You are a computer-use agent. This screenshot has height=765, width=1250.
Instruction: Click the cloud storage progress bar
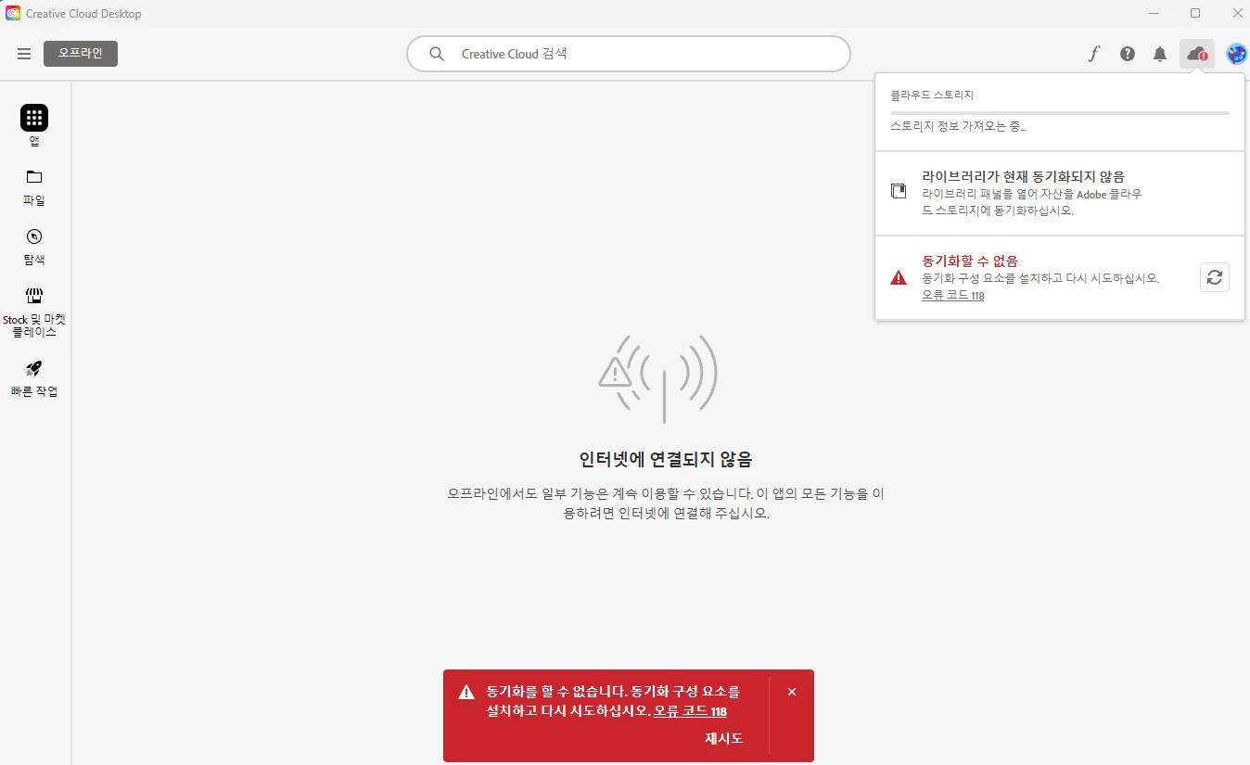pos(1060,112)
